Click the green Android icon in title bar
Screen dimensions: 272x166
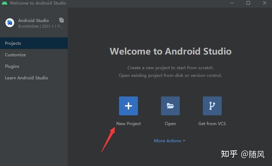(5, 3)
